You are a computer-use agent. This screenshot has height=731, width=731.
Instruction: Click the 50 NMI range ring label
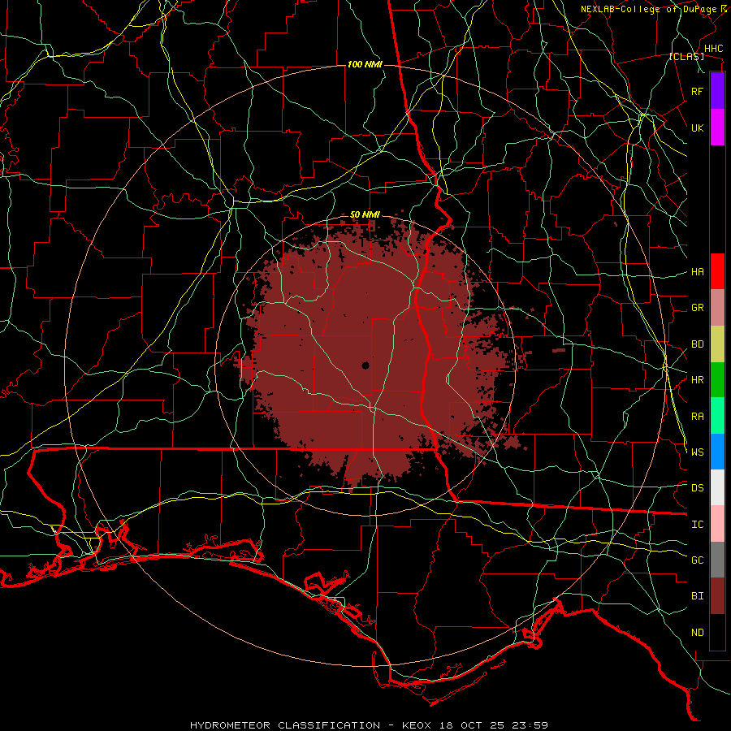(x=365, y=215)
